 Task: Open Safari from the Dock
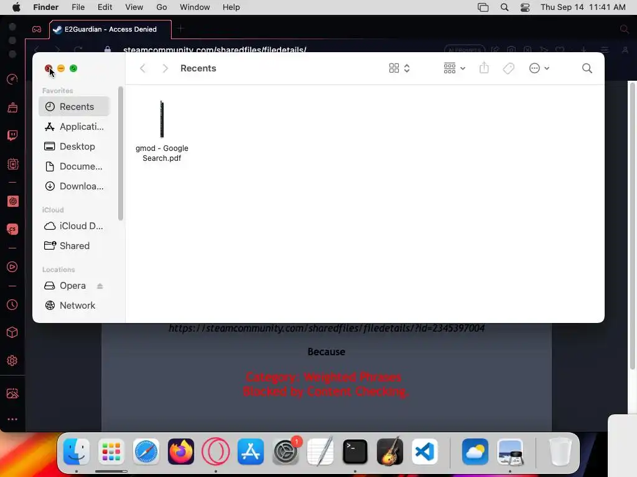pos(146,452)
